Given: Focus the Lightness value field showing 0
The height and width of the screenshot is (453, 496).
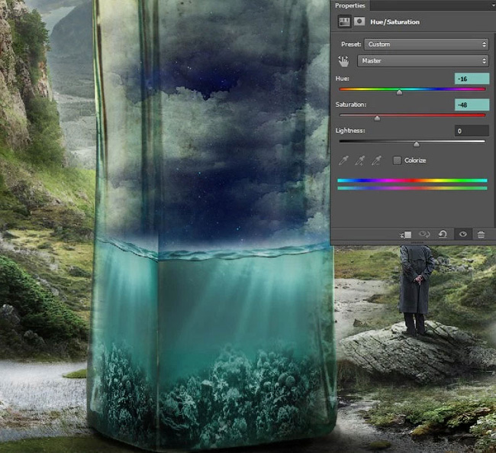Looking at the screenshot, I should click(x=472, y=131).
